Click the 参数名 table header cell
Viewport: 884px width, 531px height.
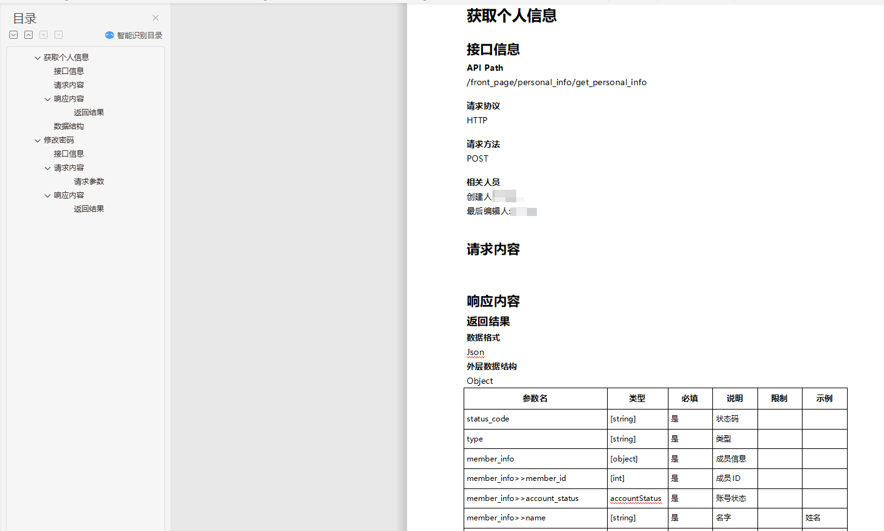[535, 399]
